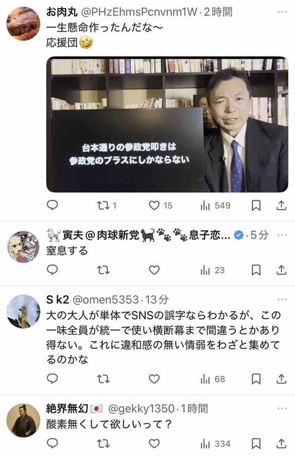Bookmark お肉丸's tweet
This screenshot has width=295, height=456.
tap(256, 206)
